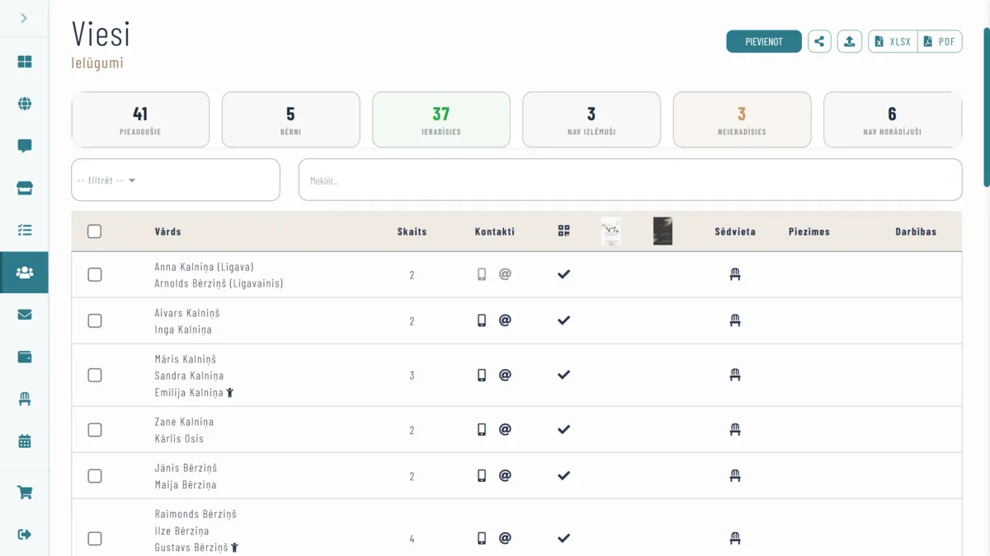Click the Meklēt search field

[629, 180]
